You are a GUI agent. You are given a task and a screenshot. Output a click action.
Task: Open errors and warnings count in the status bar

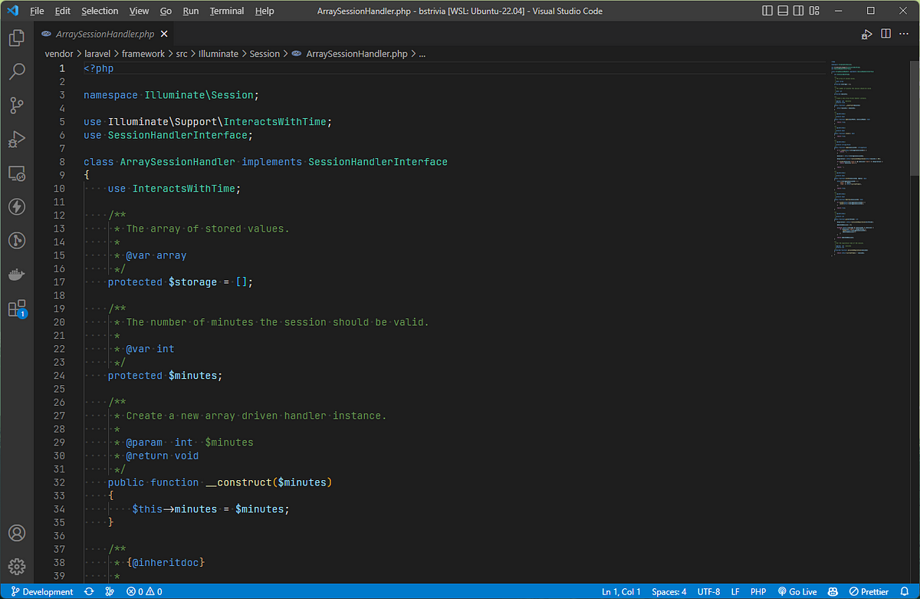click(144, 591)
